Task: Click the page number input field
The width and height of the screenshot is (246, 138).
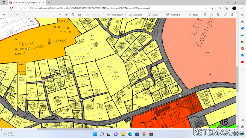Action: [11, 14]
